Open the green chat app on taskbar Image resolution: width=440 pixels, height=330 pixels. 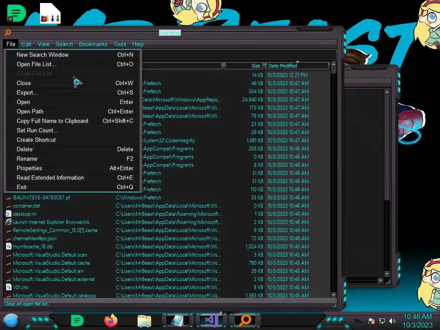[x=77, y=321]
